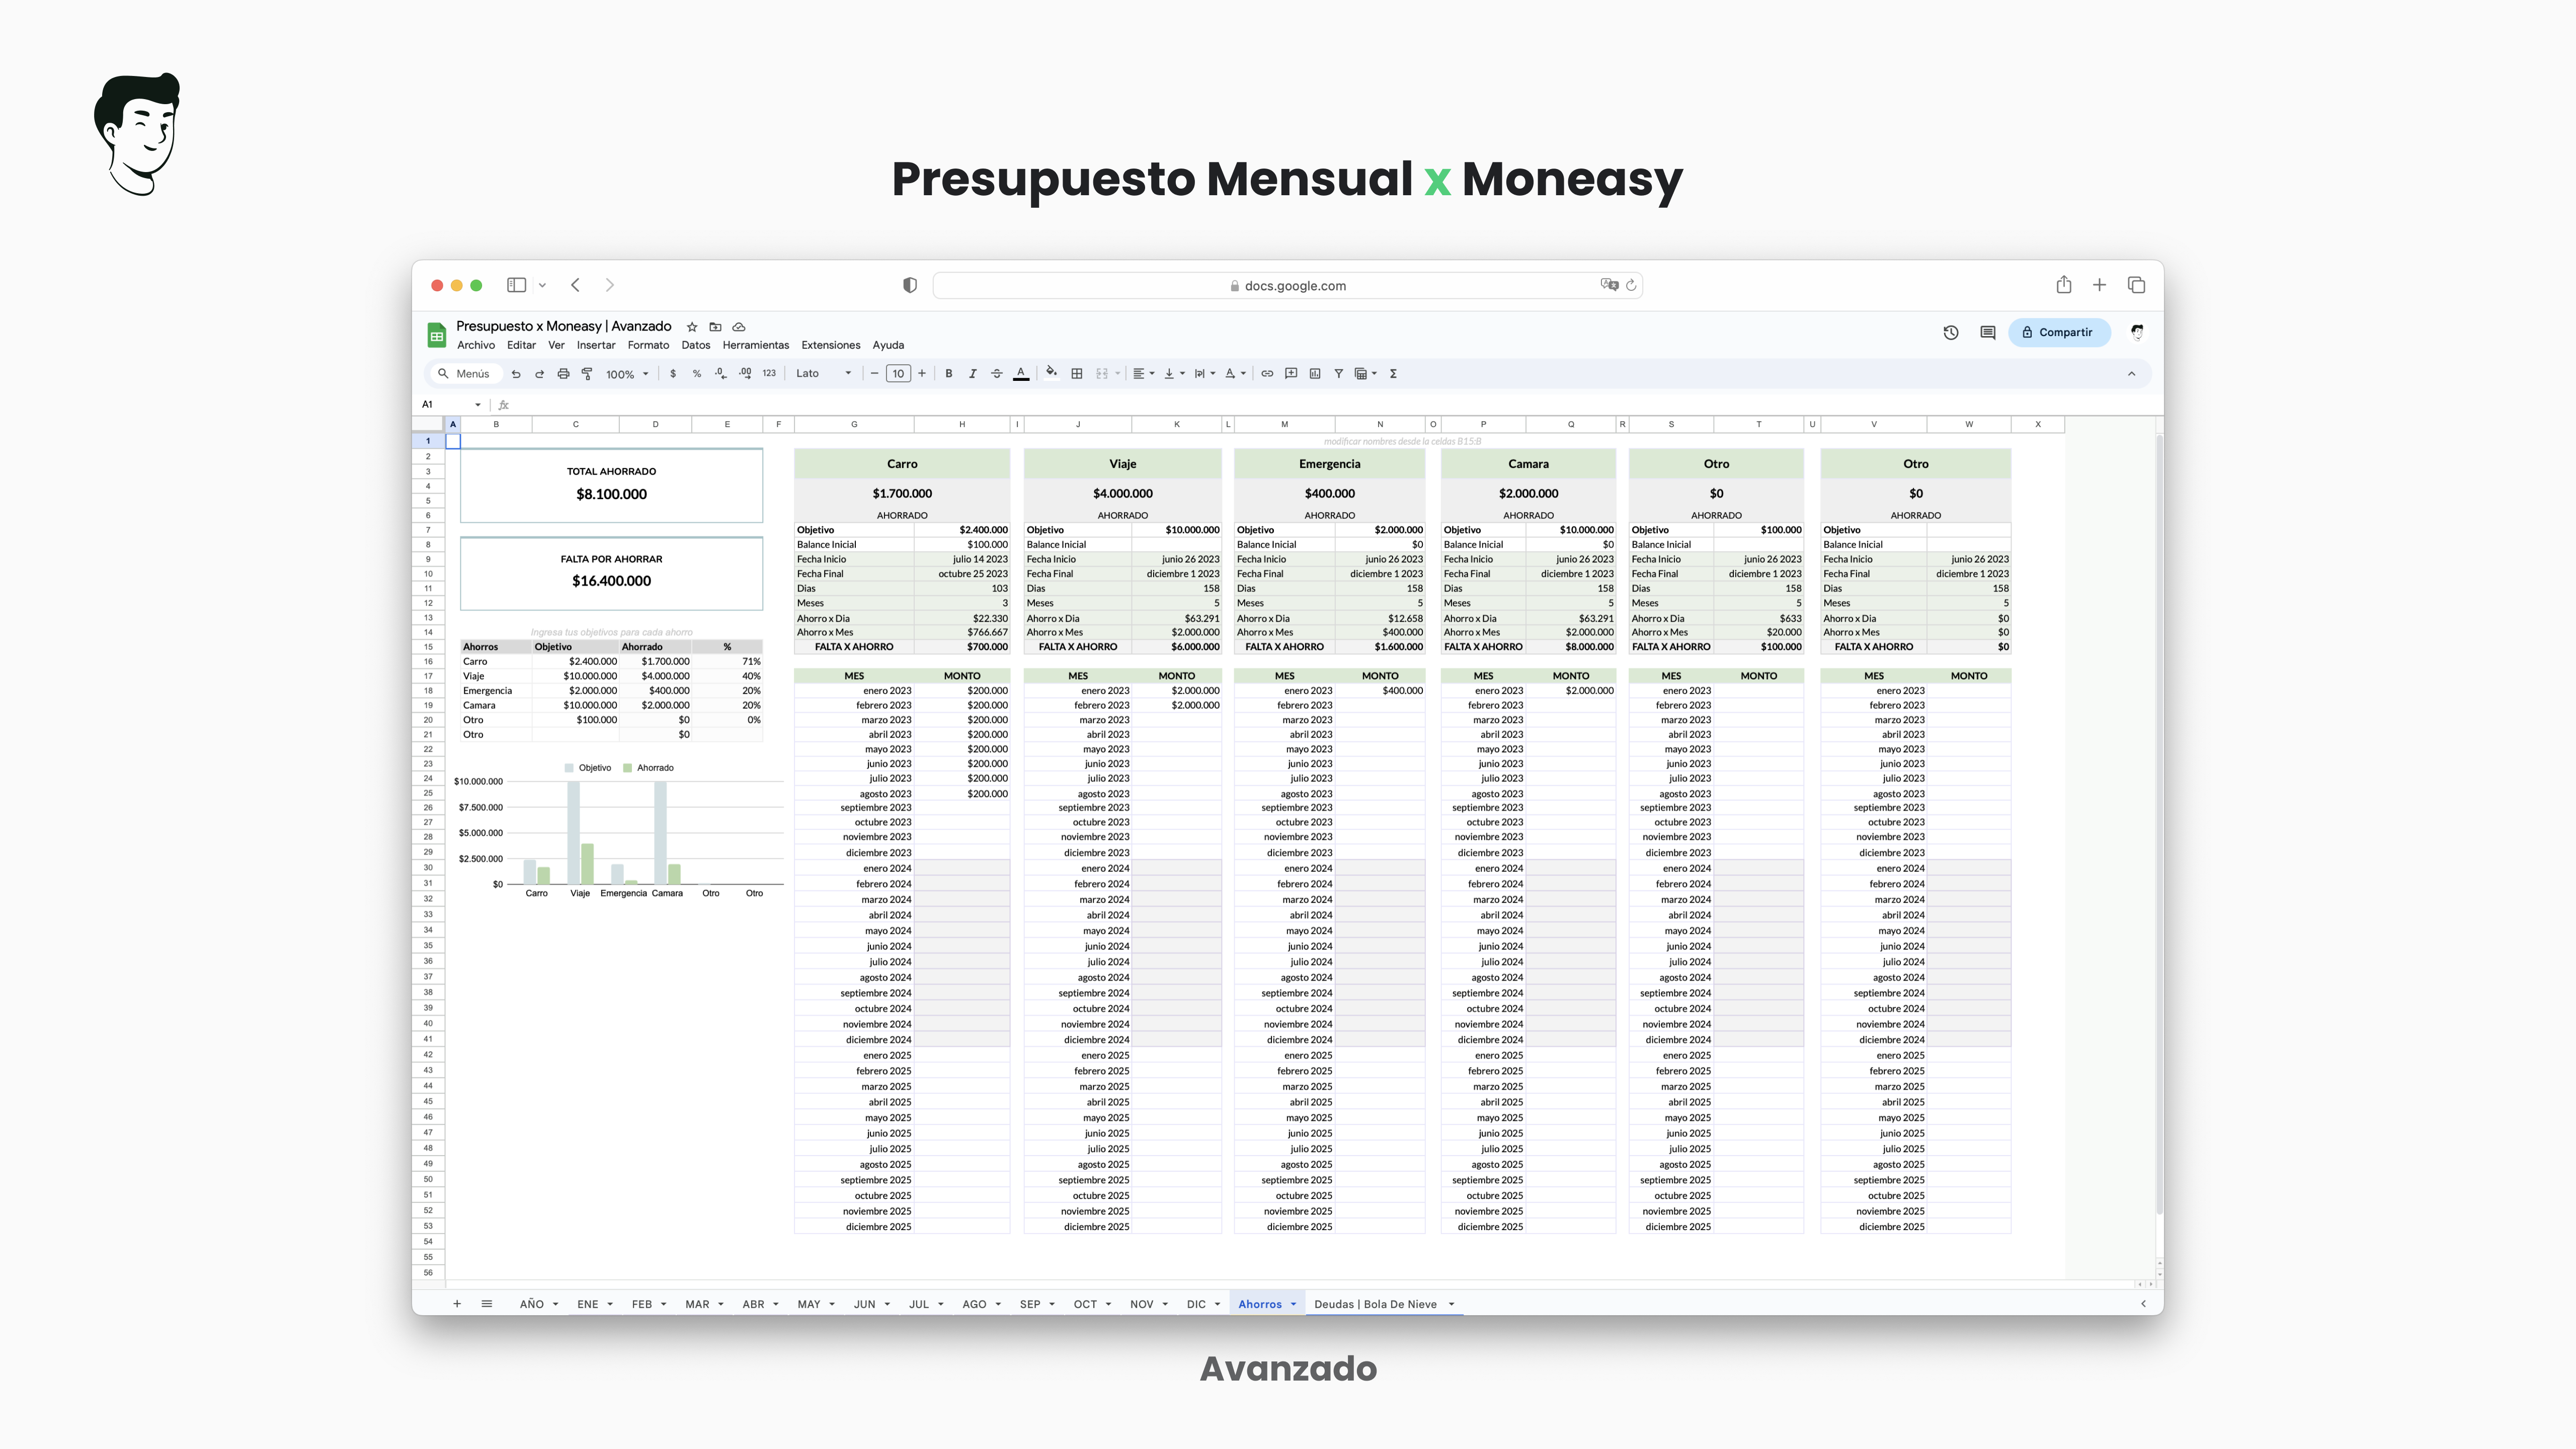Apply currency format with the $ icon
This screenshot has height=1449, width=2576.
click(673, 374)
